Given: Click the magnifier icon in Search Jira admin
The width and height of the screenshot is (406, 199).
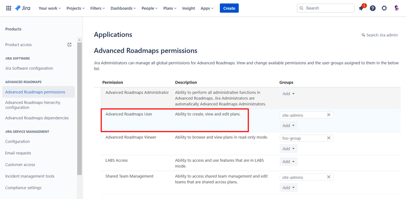Looking at the screenshot, I should click(x=363, y=35).
